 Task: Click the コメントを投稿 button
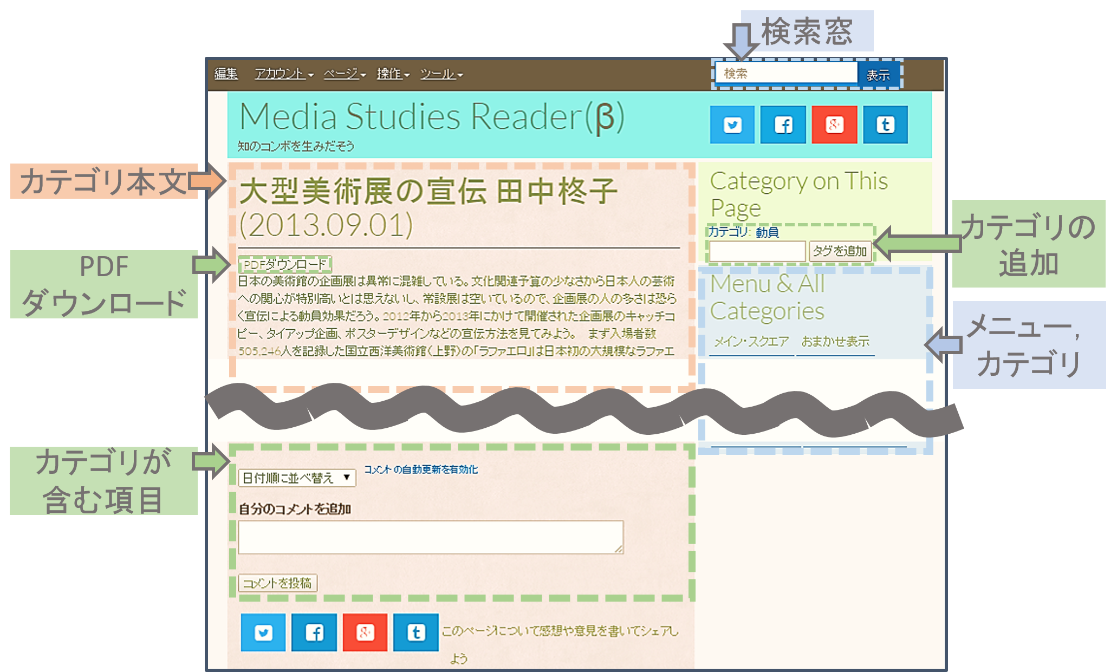tap(277, 583)
